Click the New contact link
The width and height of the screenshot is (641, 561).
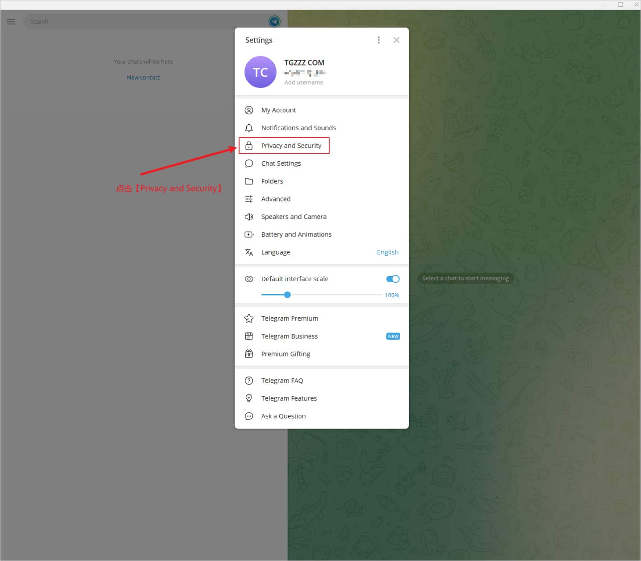tap(143, 77)
